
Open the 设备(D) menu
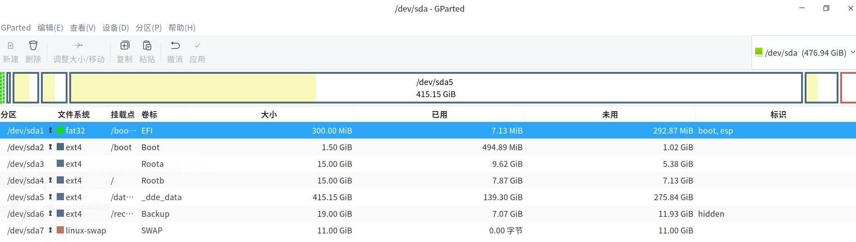coord(116,28)
